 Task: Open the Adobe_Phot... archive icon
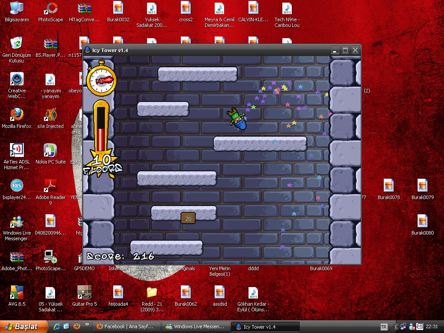[x=17, y=261]
